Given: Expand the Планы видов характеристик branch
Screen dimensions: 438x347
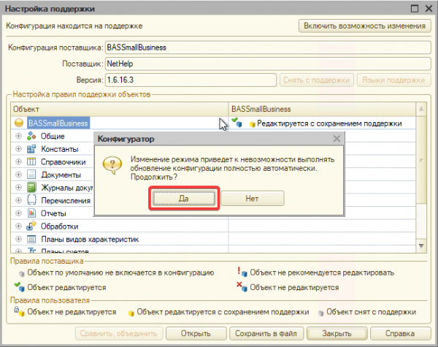Looking at the screenshot, I should (18, 239).
